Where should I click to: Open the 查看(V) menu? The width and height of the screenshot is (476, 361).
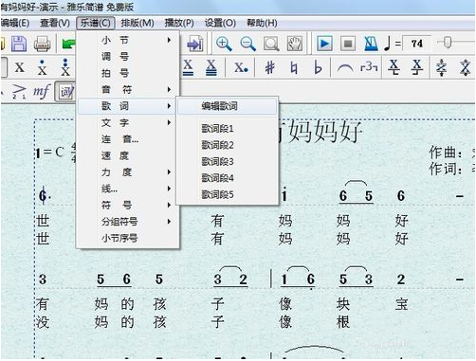coord(55,23)
